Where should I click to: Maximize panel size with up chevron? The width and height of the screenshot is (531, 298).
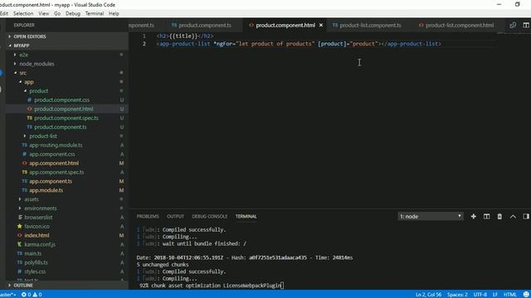(x=513, y=216)
